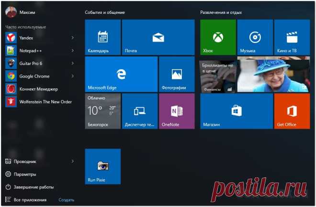Click the Get Office tile
Image resolution: width=316 pixels, height=207 pixels.
(292, 111)
